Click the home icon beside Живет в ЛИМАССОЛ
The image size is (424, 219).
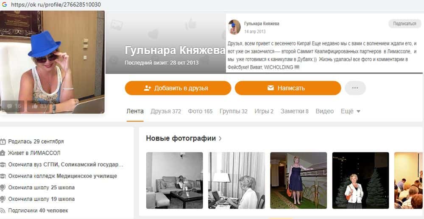tap(3, 153)
